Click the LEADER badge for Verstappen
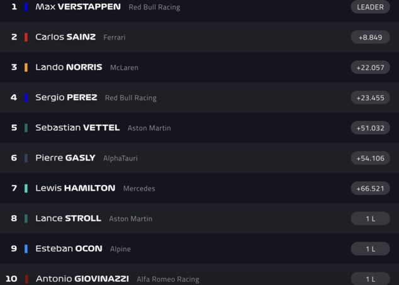The height and width of the screenshot is (285, 399). [x=370, y=7]
